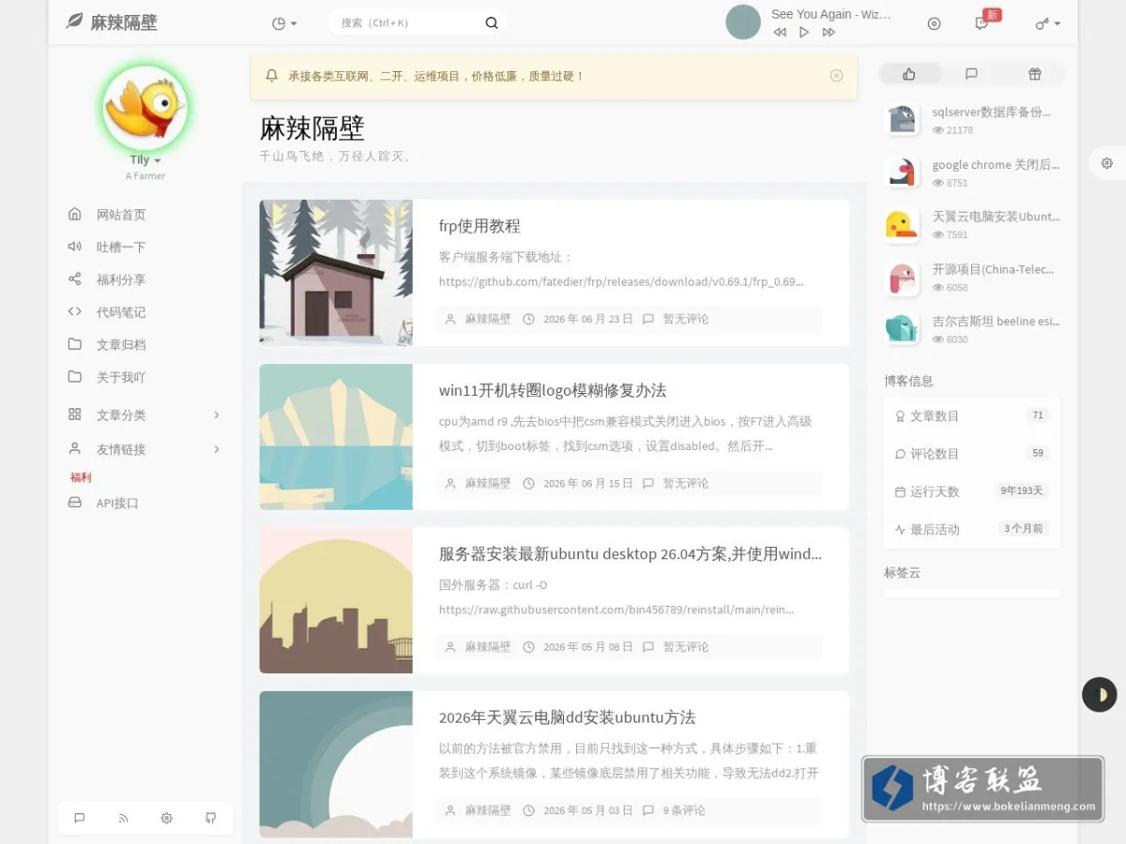This screenshot has width=1126, height=844.
Task: Expand the 友情链接 submenu
Action: [x=145, y=449]
